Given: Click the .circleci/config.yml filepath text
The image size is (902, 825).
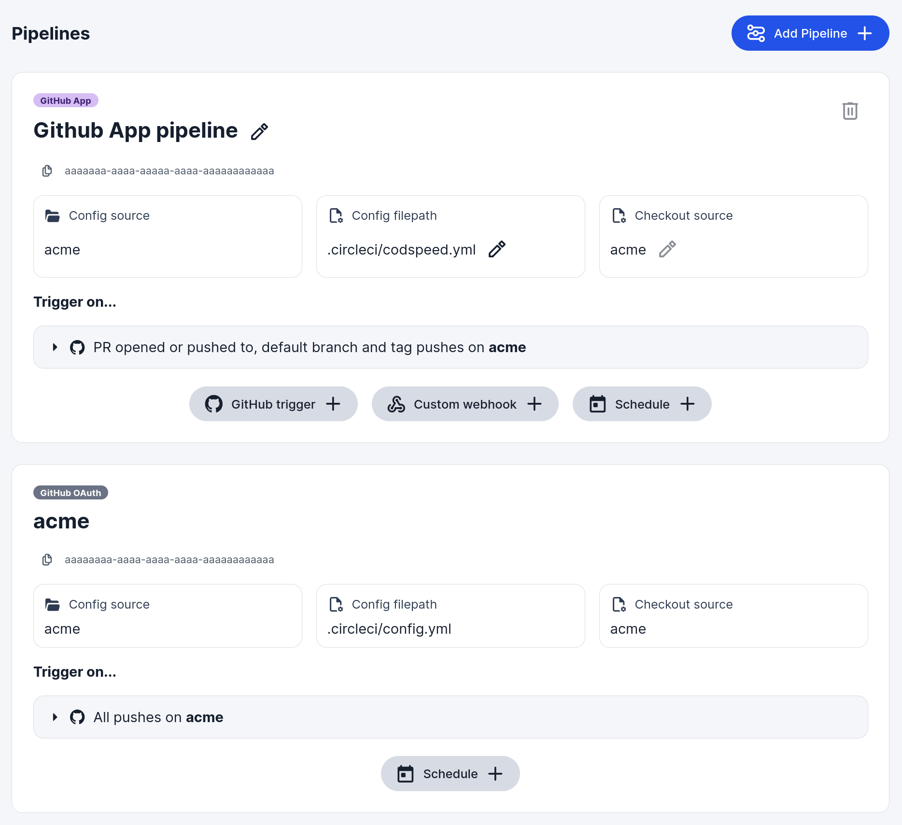Looking at the screenshot, I should pos(389,629).
